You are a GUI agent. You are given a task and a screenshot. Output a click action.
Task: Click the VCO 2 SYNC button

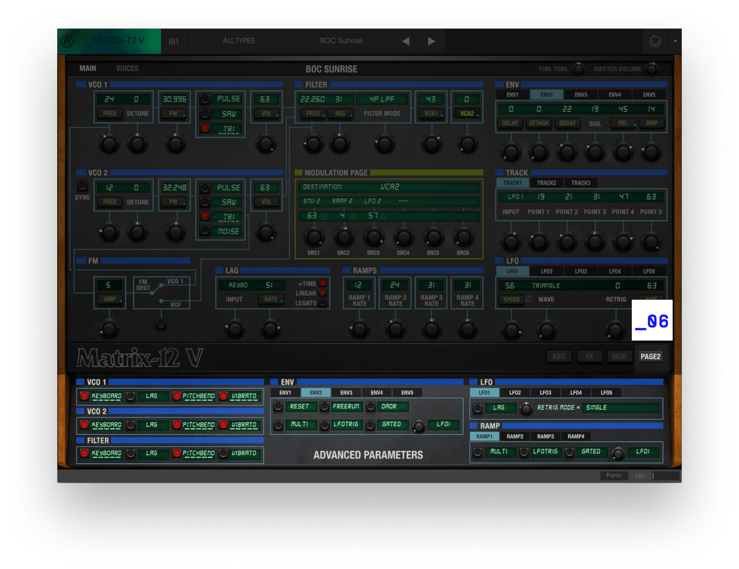82,186
